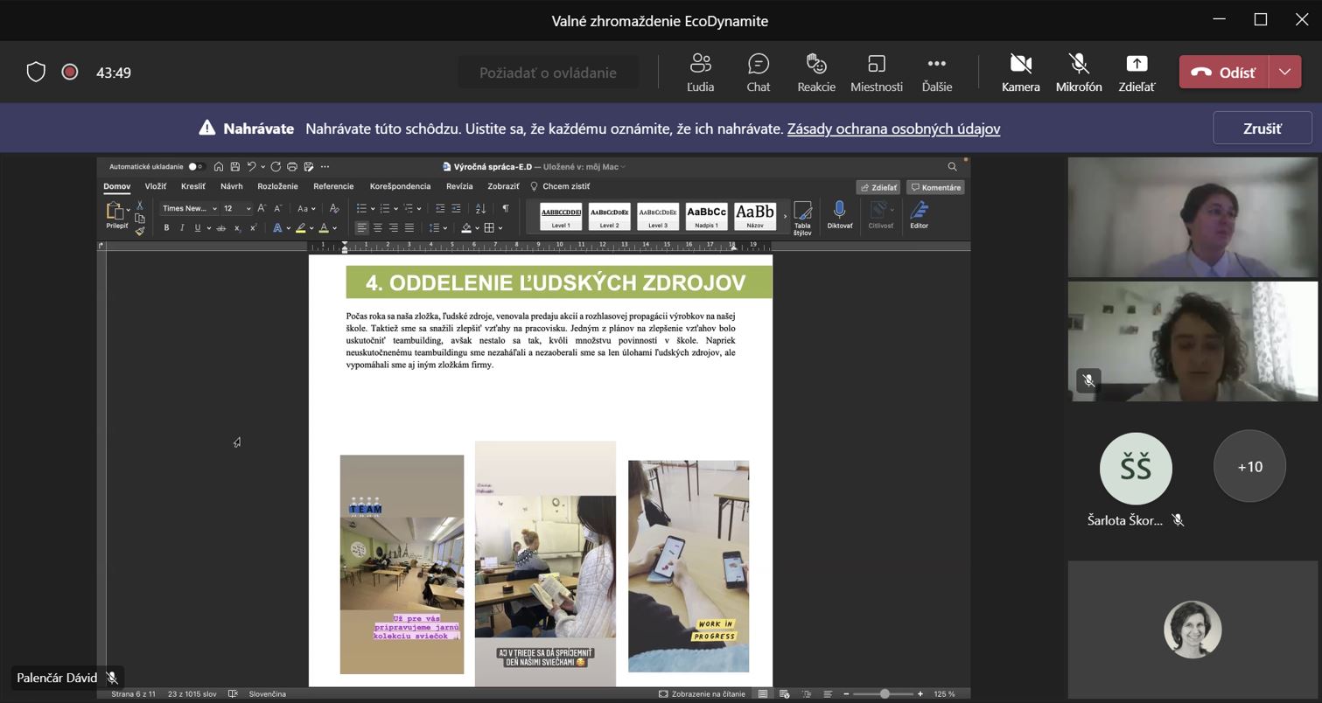Click the yellow text highlight color button
This screenshot has width=1322, height=703.
point(300,227)
